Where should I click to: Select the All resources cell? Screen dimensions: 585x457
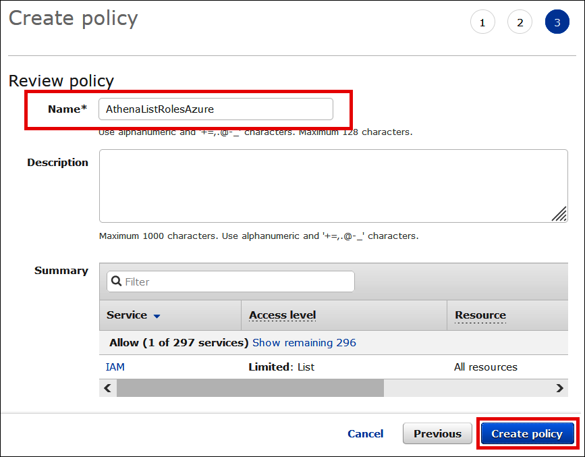[485, 367]
